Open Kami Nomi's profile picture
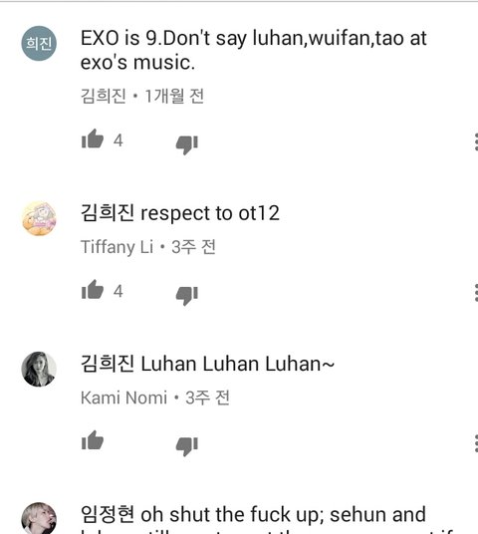 (39, 370)
